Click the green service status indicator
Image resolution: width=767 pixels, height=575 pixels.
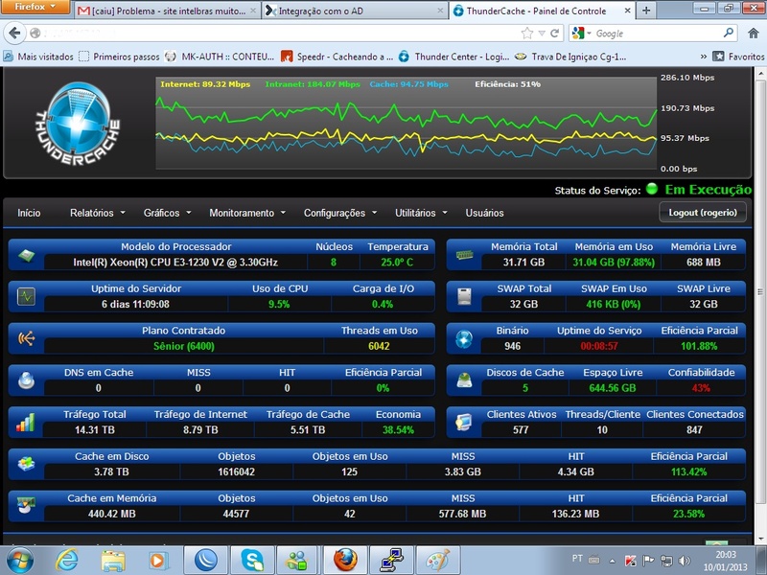click(652, 189)
